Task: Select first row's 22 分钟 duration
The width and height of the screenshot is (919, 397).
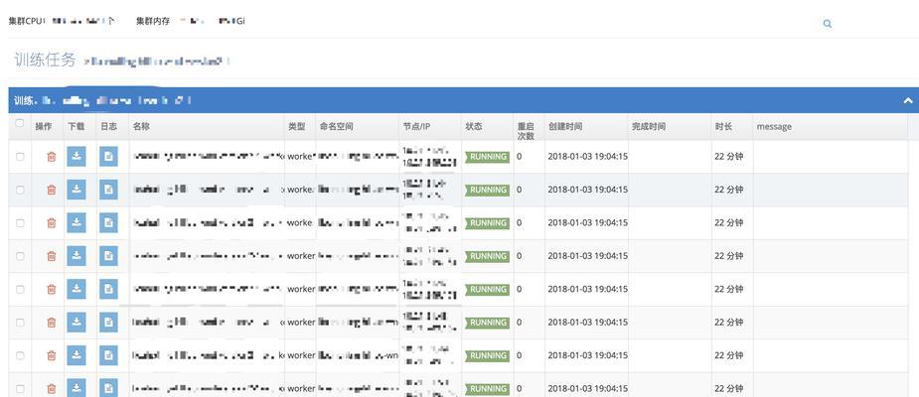Action: tap(729, 157)
